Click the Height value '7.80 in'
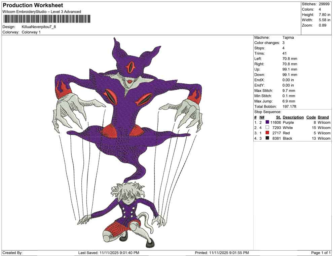 point(325,15)
